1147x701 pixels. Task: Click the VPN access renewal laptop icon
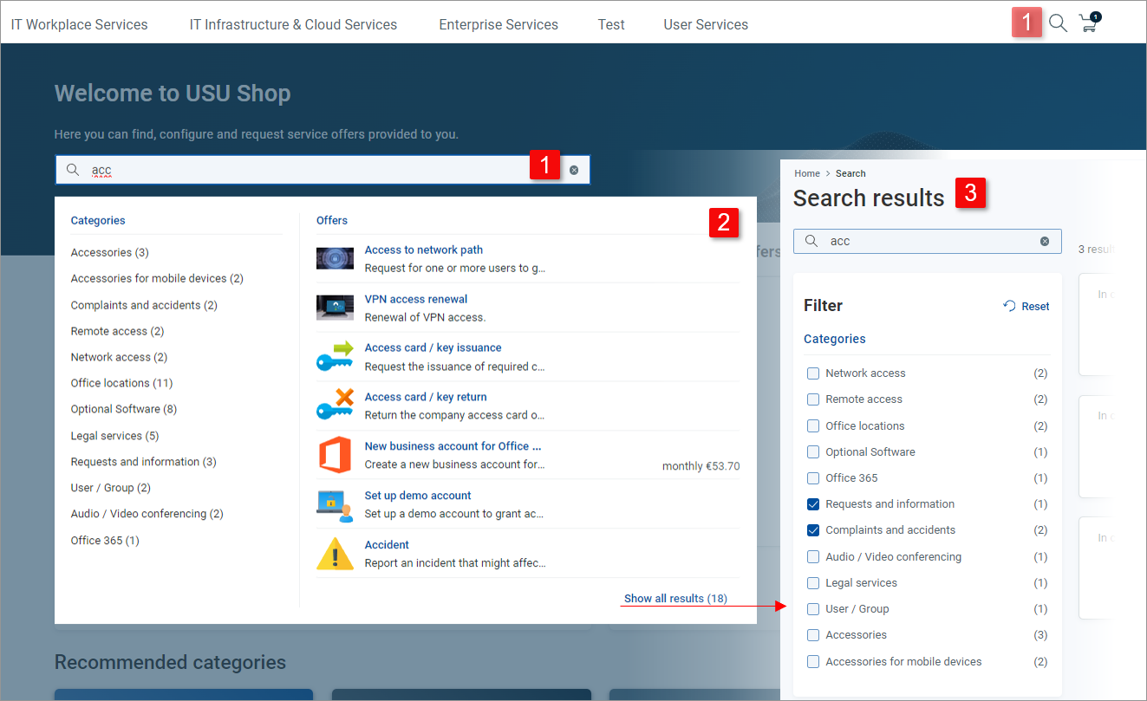click(335, 308)
